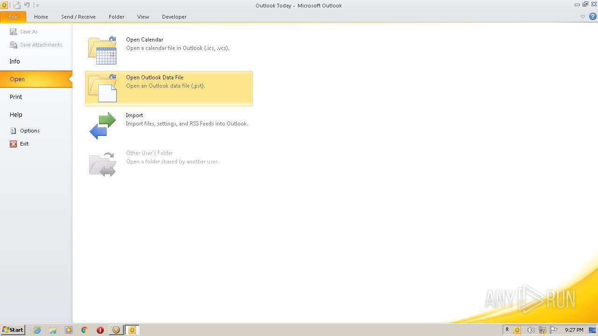Click the show desktop tray icon
Viewport: 598px width, 336px height.
[592, 330]
